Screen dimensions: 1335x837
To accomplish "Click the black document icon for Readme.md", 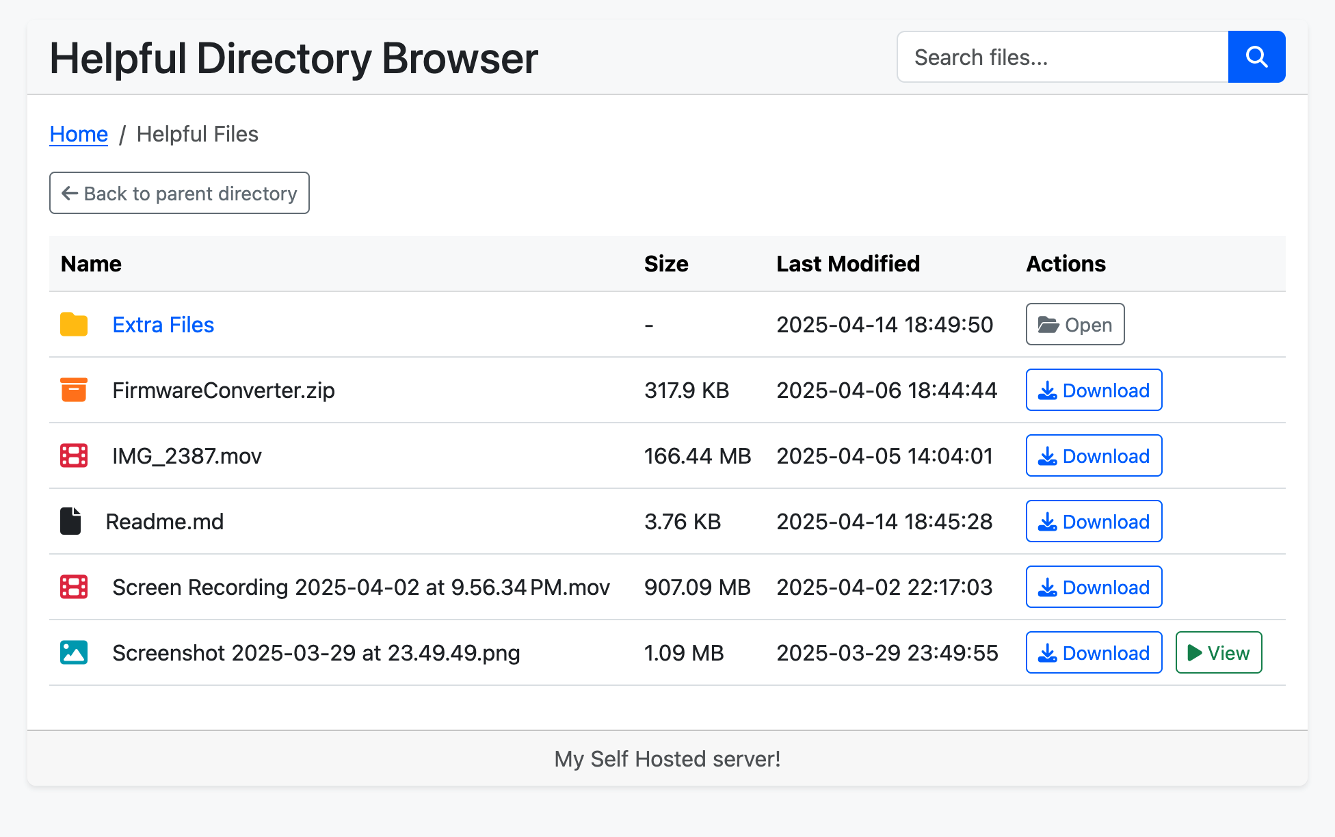I will pos(70,521).
